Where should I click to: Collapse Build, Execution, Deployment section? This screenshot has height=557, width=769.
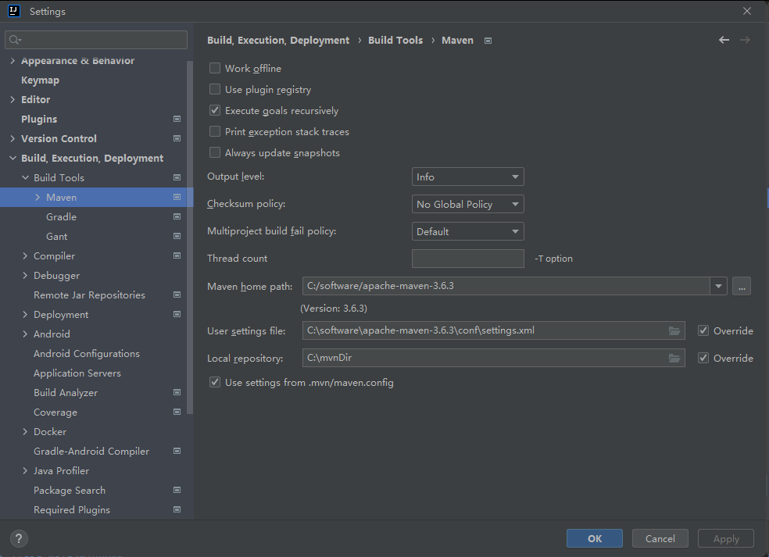pos(13,158)
